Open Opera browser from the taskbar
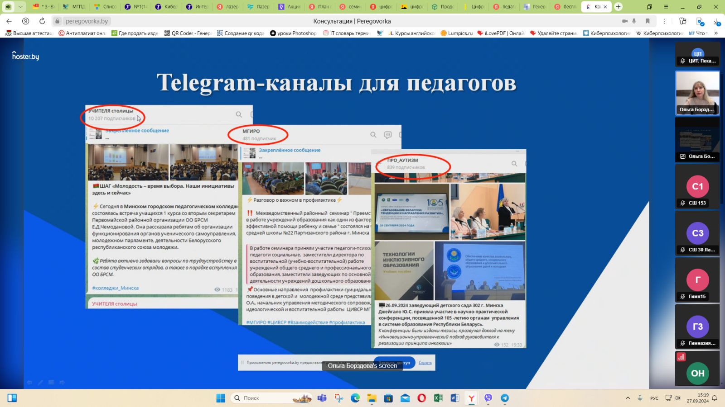 pos(421,398)
